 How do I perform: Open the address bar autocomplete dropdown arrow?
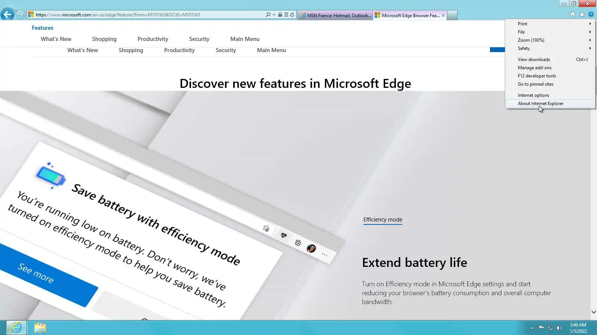click(274, 15)
